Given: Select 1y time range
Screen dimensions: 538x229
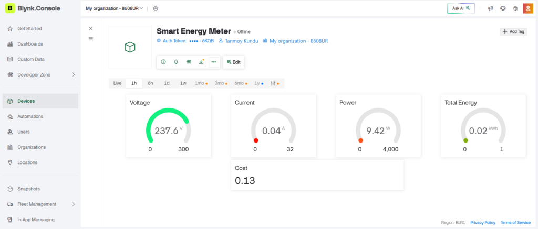Looking at the screenshot, I should pyautogui.click(x=258, y=83).
